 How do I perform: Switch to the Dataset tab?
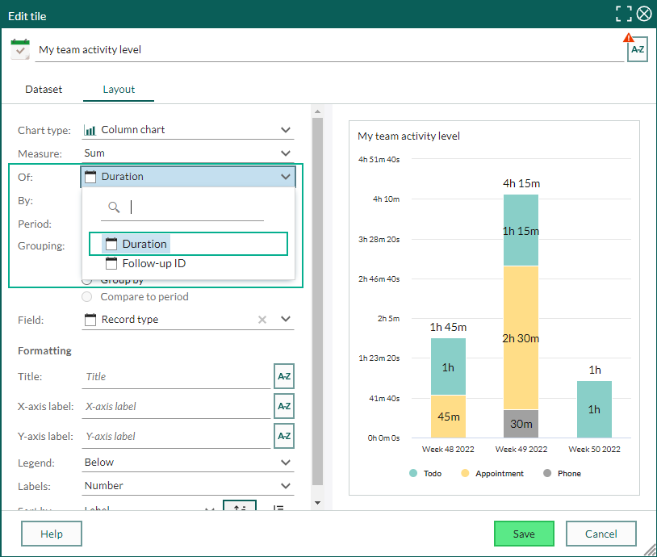(x=44, y=90)
